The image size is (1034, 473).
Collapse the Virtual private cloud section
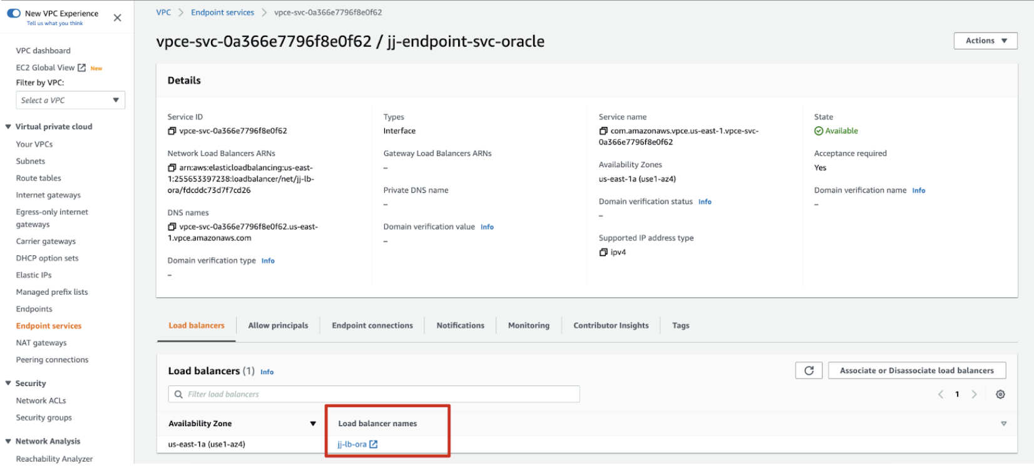[8, 126]
